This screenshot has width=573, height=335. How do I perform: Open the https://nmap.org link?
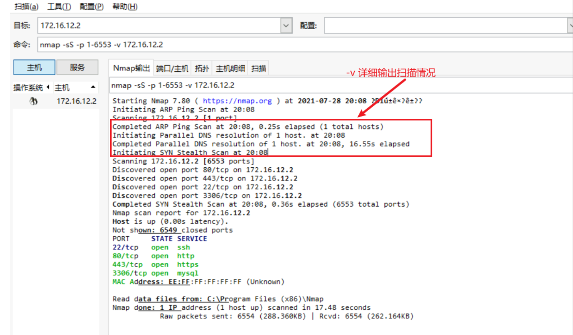click(237, 101)
